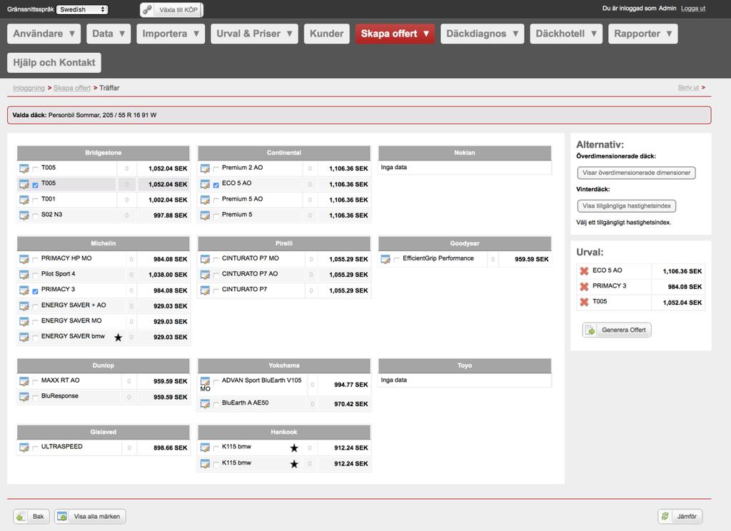Check the T001 tire checkbox

35,201
